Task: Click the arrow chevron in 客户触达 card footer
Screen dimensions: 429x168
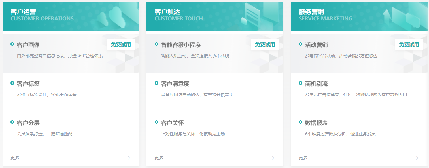Action: point(273,158)
